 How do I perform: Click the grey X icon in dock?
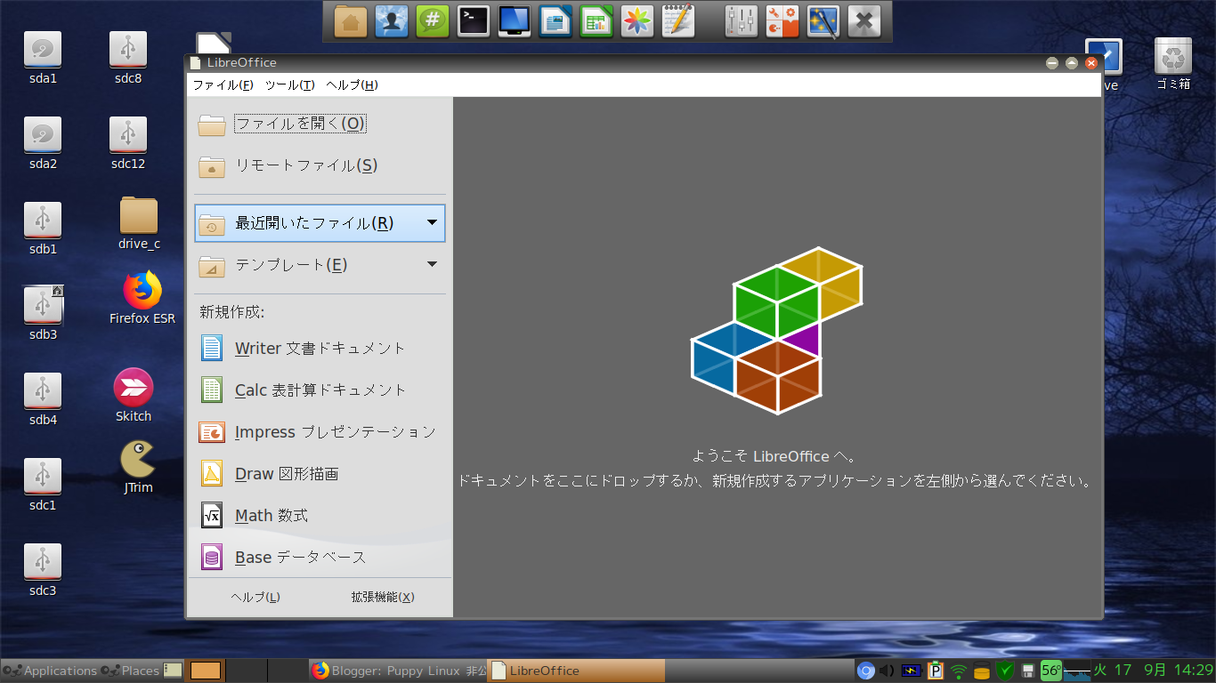click(x=863, y=20)
